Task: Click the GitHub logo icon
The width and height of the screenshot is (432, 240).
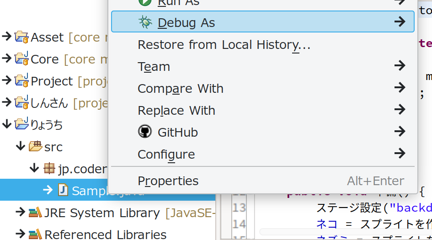Action: [145, 132]
